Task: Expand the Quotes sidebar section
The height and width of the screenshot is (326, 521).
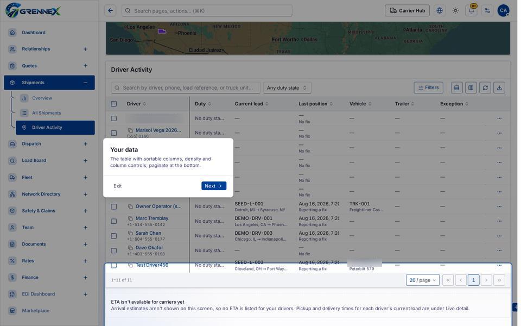Action: point(85,66)
